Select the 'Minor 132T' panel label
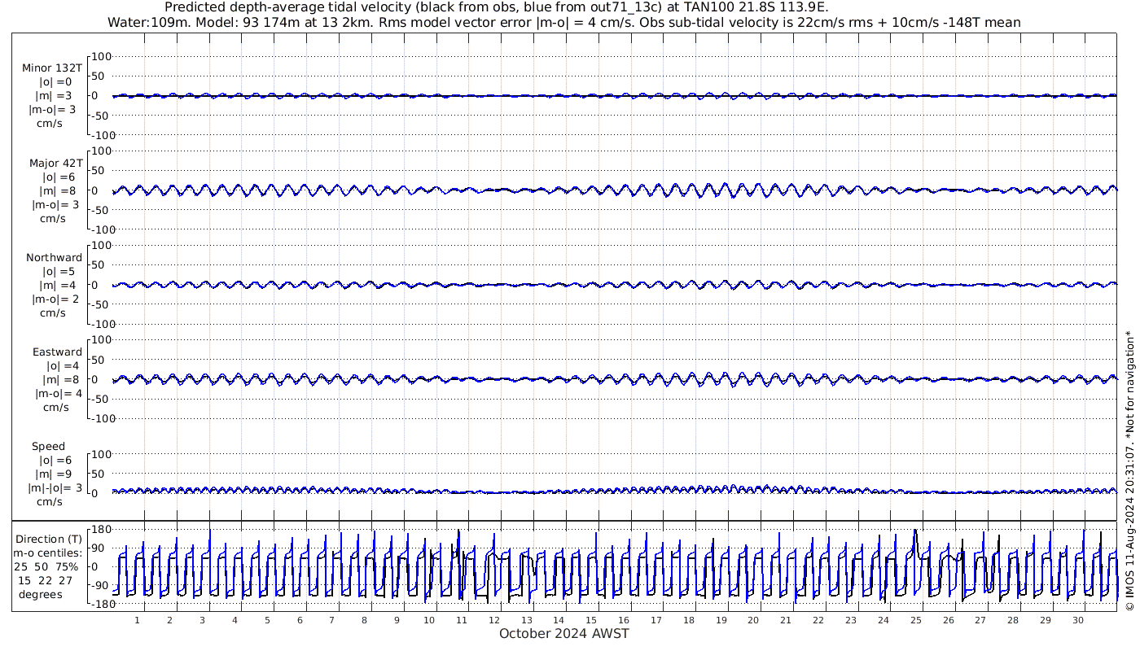This screenshot has width=1140, height=651. pos(52,68)
